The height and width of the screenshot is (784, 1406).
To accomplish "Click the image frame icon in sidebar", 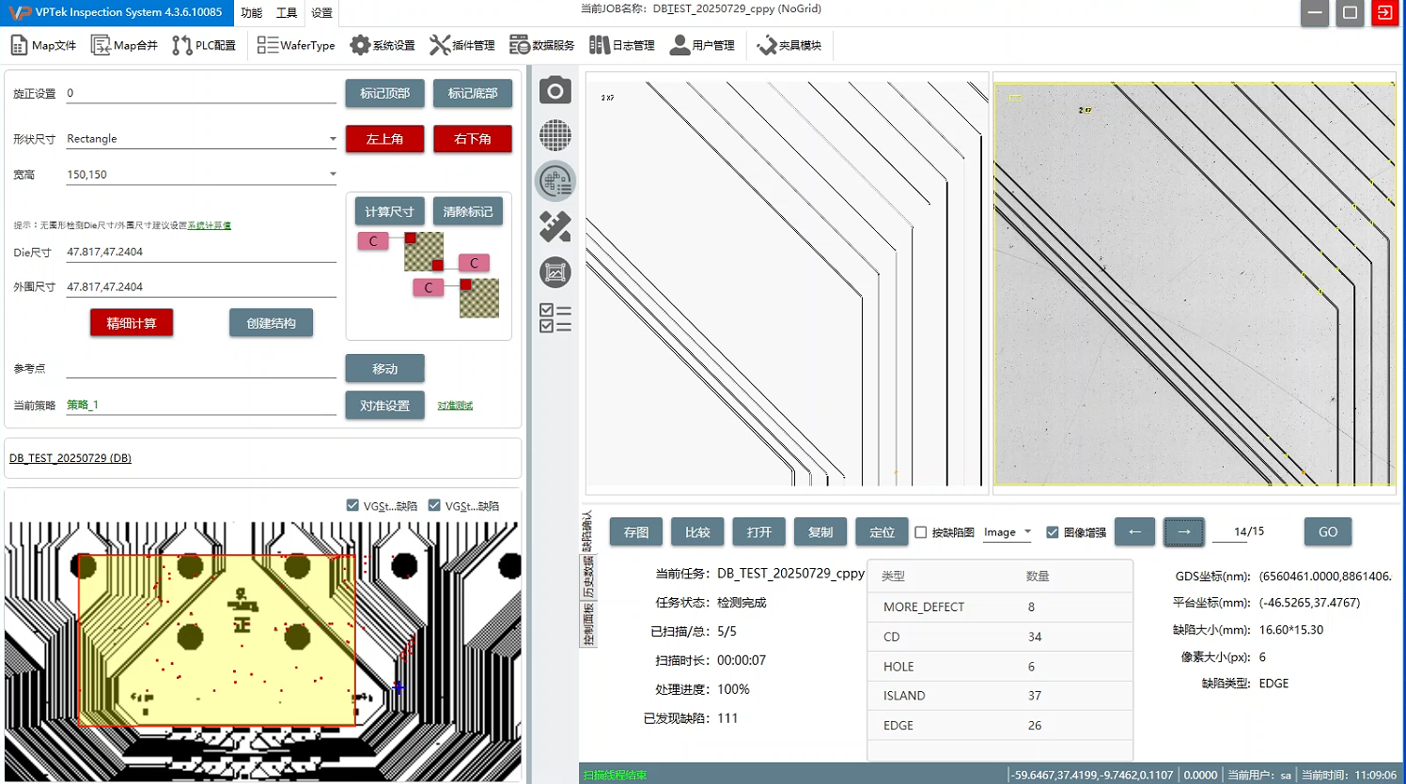I will coord(555,272).
